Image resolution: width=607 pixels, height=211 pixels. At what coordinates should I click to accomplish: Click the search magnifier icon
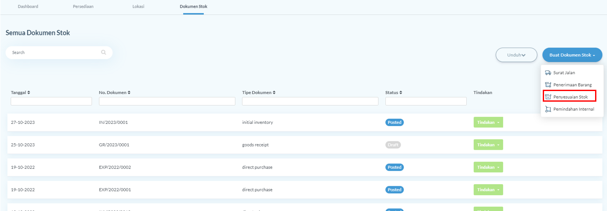point(103,52)
